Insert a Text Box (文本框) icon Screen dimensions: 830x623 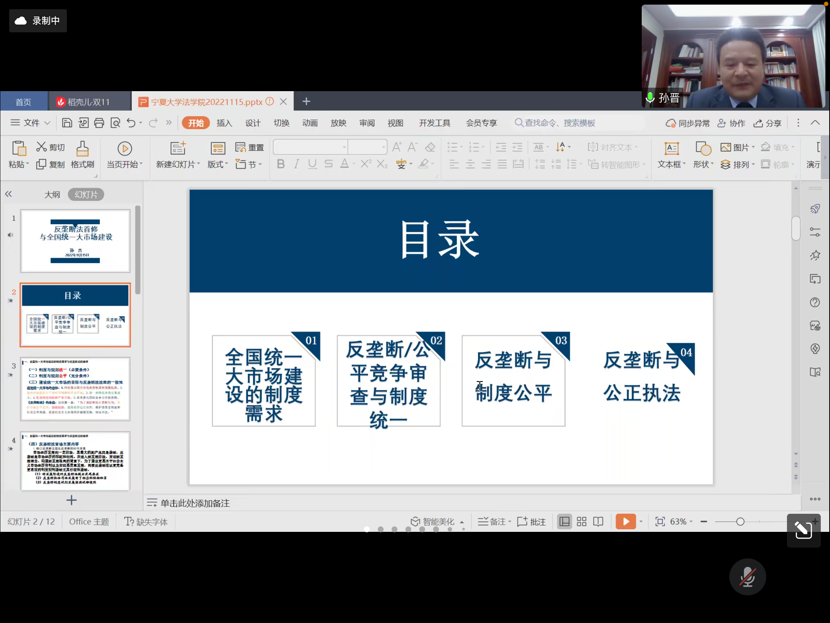coord(671,149)
